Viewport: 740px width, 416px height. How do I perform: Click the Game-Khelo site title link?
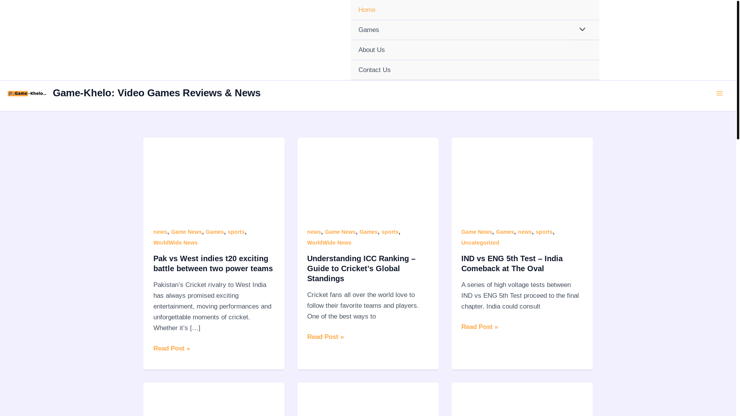tap(156, 93)
